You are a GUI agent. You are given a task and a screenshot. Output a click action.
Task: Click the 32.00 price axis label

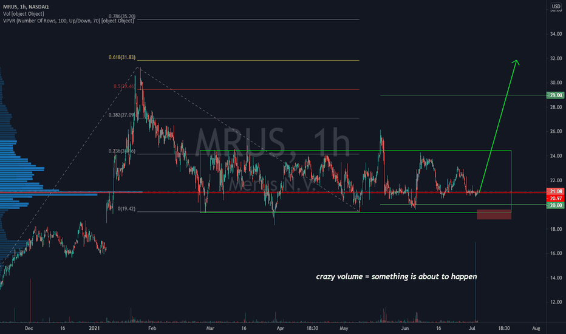pos(556,58)
